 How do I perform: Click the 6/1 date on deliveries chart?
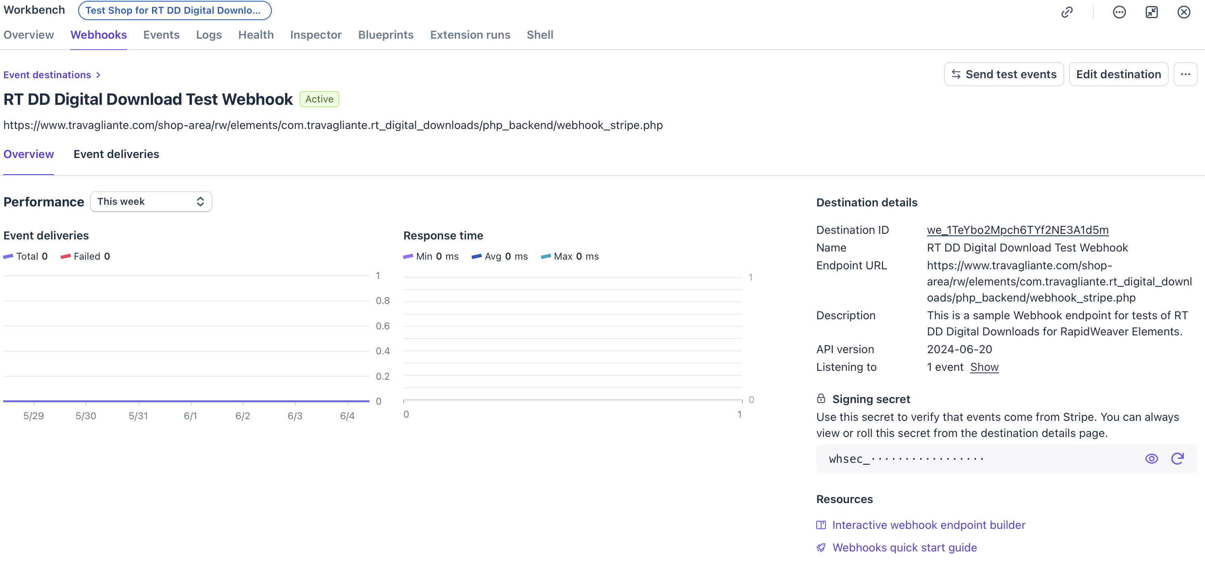coord(190,416)
